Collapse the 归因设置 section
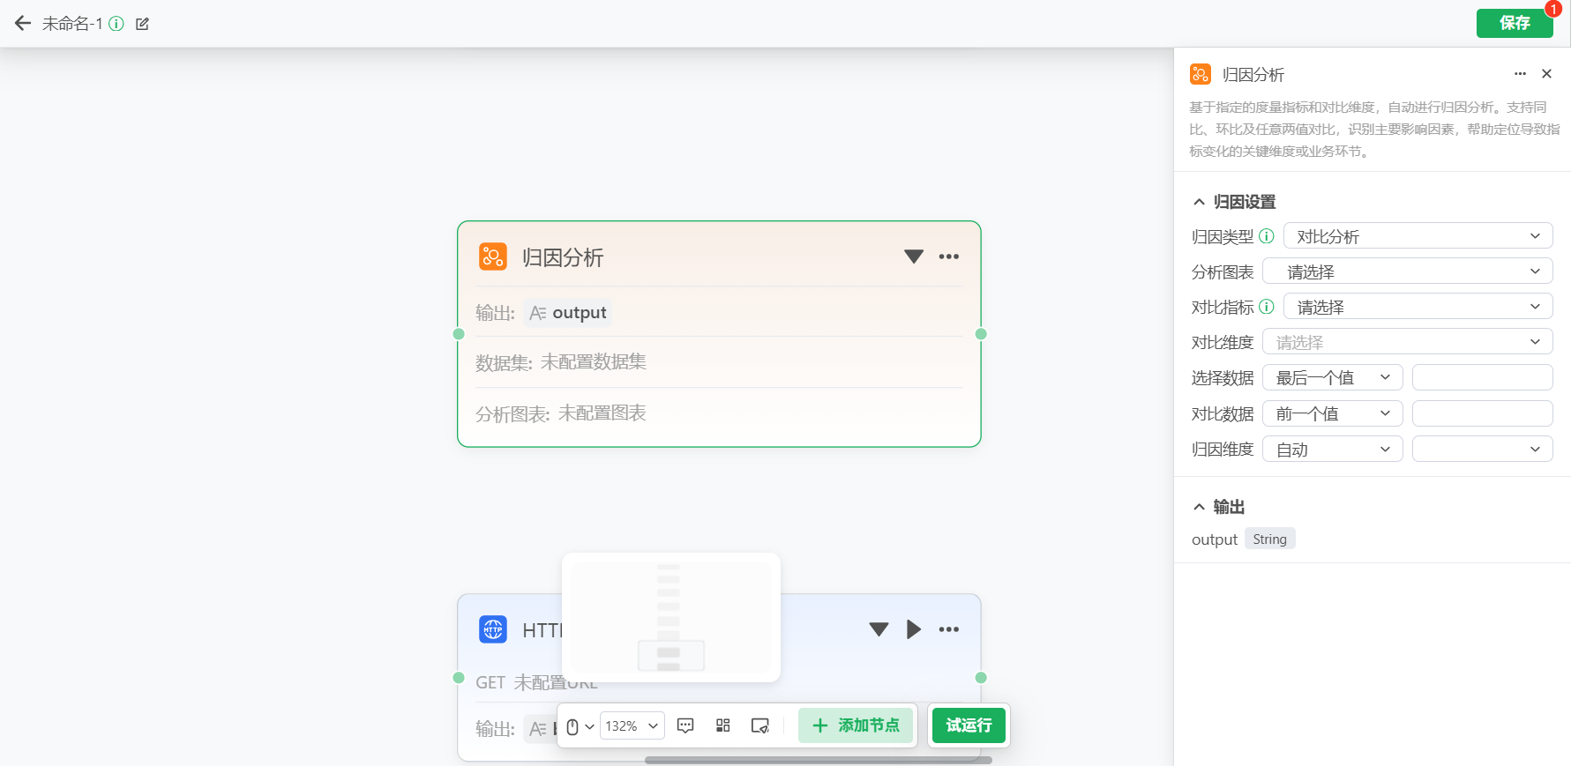 pos(1199,202)
